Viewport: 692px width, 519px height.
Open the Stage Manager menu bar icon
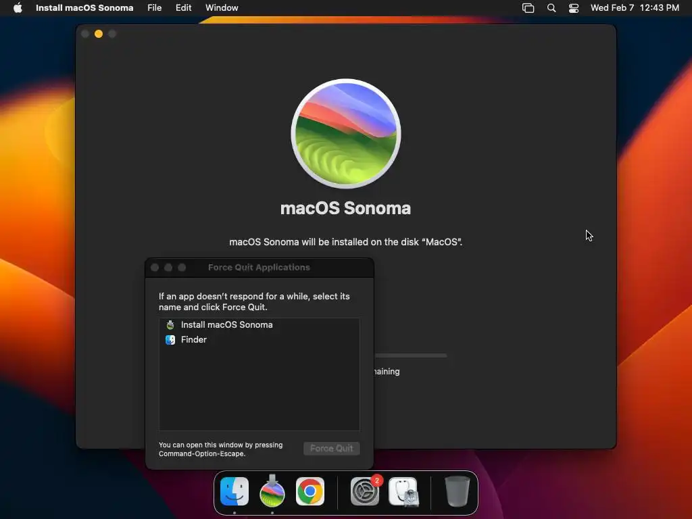coord(528,8)
